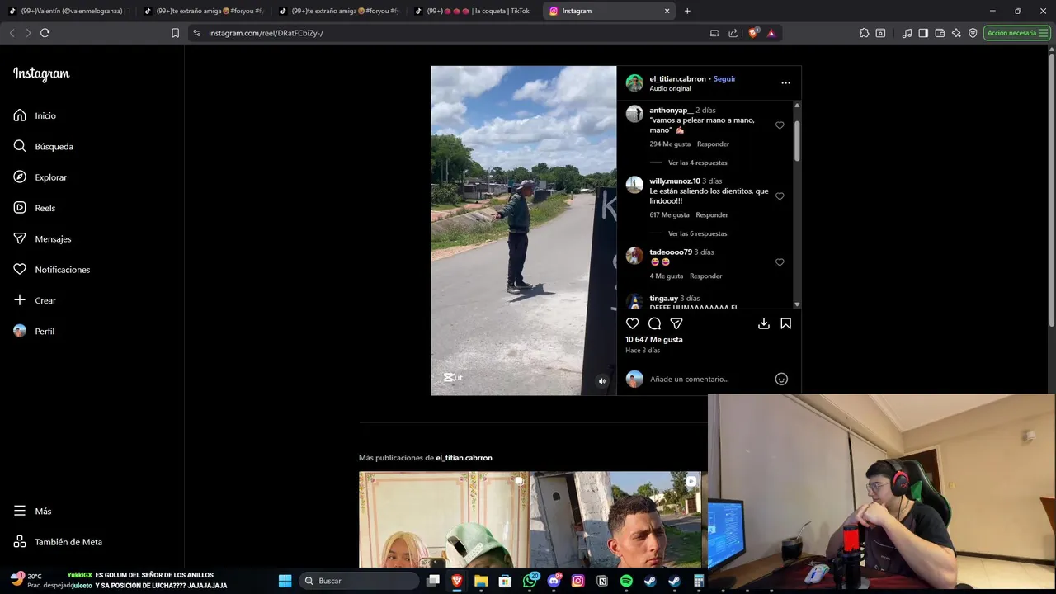Open the man outdoors post thumbnail
This screenshot has width=1056, height=594.
(x=615, y=520)
